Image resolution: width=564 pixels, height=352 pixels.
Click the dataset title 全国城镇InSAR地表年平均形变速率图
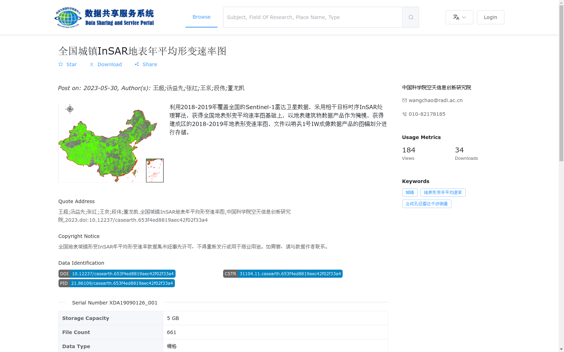pyautogui.click(x=142, y=51)
